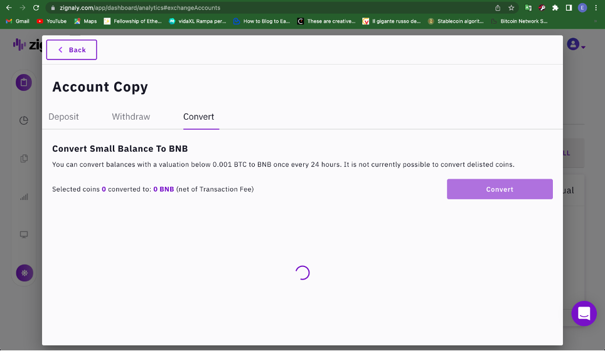Open Gmail bookmark
605x351 pixels.
(18, 21)
